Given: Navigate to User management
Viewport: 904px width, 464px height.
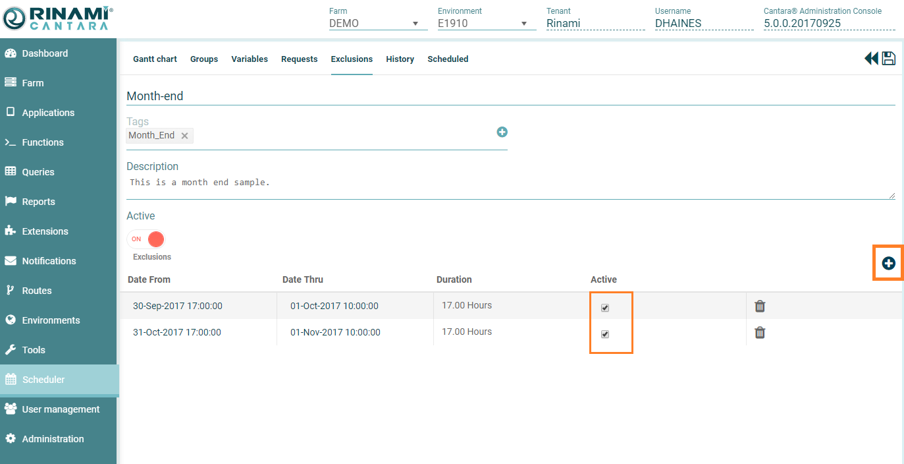Looking at the screenshot, I should [61, 409].
